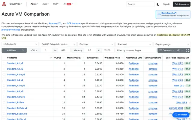The width and height of the screenshot is (192, 120).
Task: Sort by Windows Price column header
Action: [x=114, y=58]
